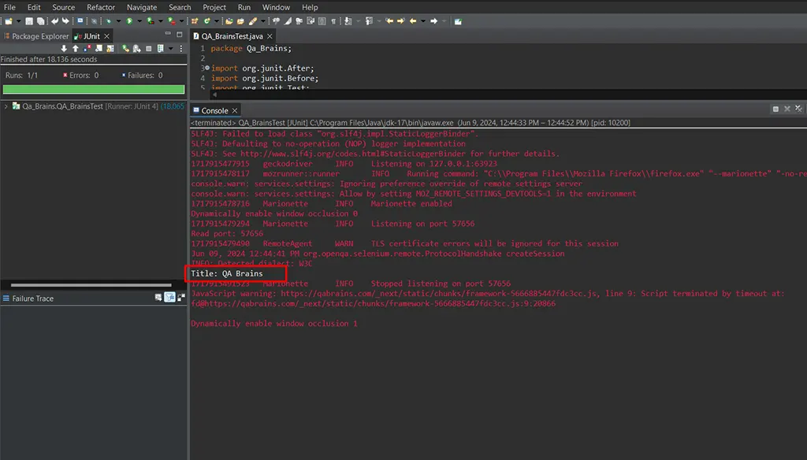Show the next failed test
The height and width of the screenshot is (460, 807).
tap(64, 49)
